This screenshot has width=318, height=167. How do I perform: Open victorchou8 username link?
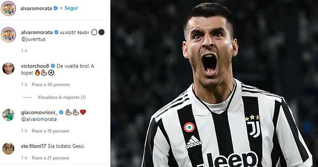click(x=35, y=66)
